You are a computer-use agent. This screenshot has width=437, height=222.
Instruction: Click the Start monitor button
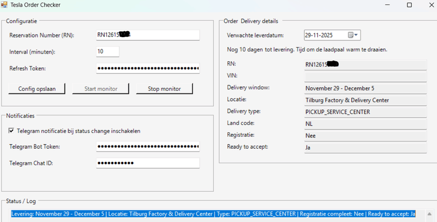[x=101, y=89]
